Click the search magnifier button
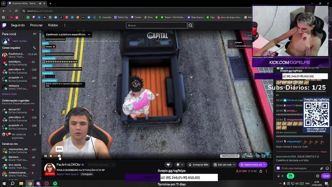 pyautogui.click(x=190, y=25)
